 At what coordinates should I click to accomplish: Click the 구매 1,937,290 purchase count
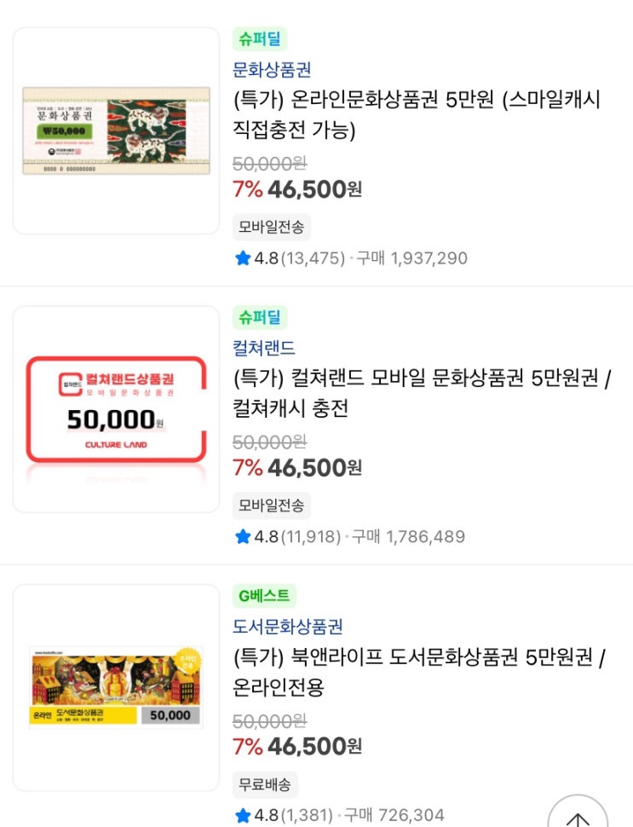point(411,258)
